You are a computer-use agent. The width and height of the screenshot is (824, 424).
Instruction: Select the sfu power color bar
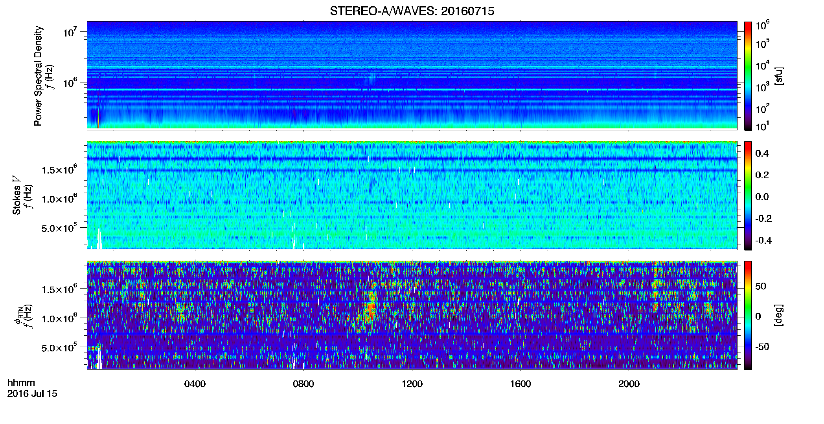[x=748, y=76]
